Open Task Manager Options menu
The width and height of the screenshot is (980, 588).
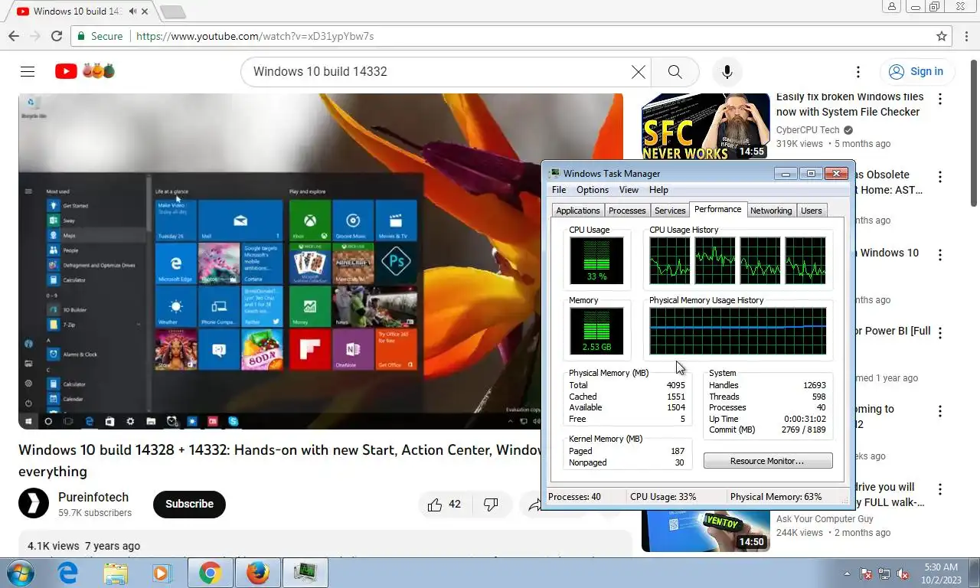pyautogui.click(x=593, y=190)
